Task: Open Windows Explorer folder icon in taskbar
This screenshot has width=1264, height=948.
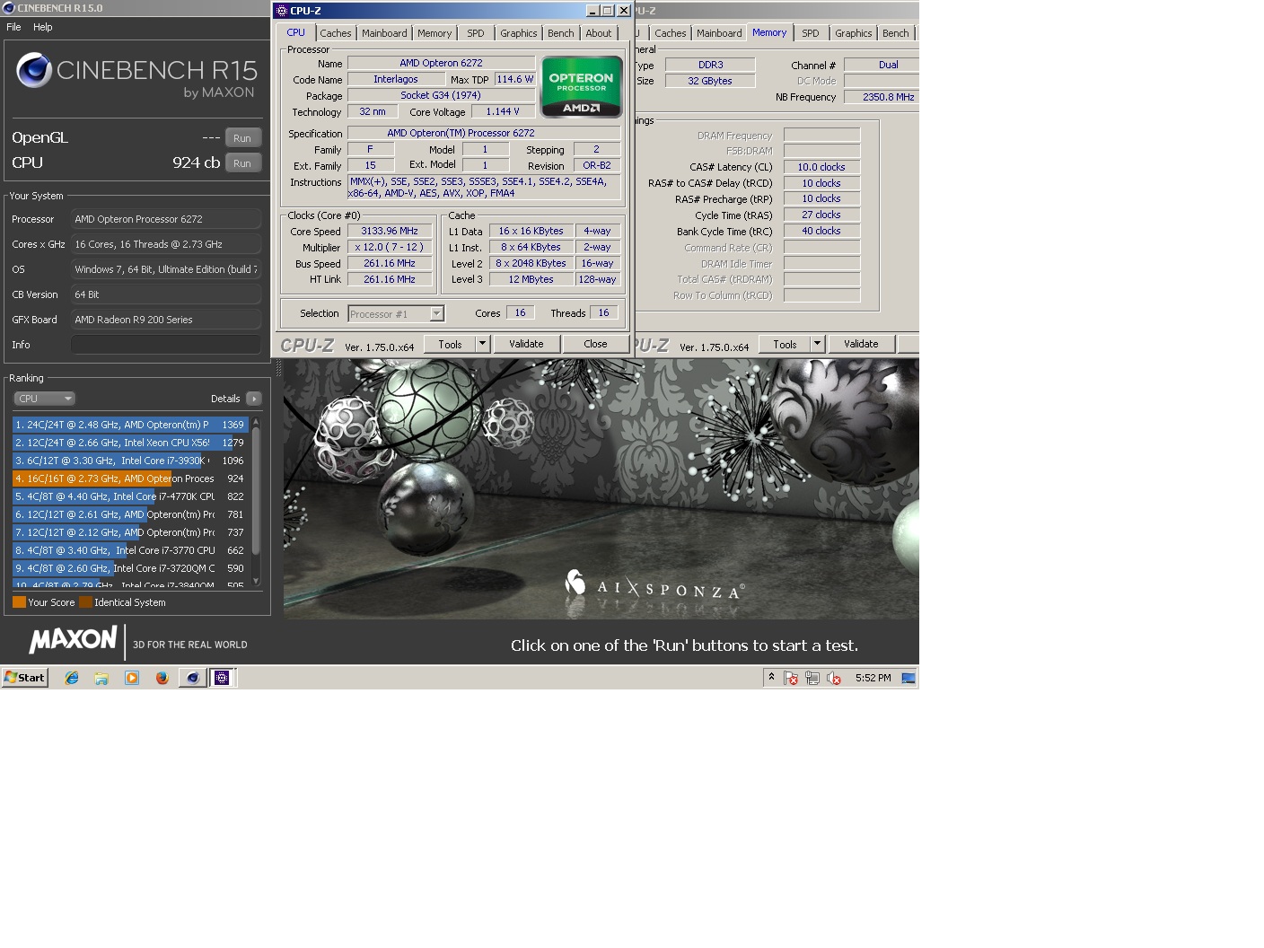Action: pyautogui.click(x=101, y=678)
